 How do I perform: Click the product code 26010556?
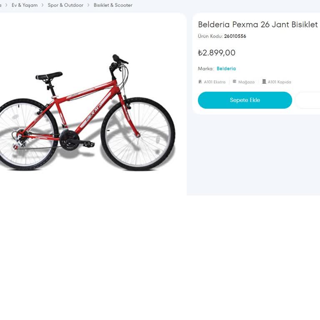tap(235, 36)
